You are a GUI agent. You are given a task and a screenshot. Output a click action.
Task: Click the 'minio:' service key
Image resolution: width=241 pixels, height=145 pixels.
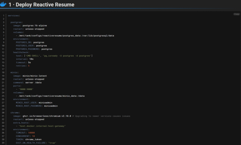tap(14, 72)
